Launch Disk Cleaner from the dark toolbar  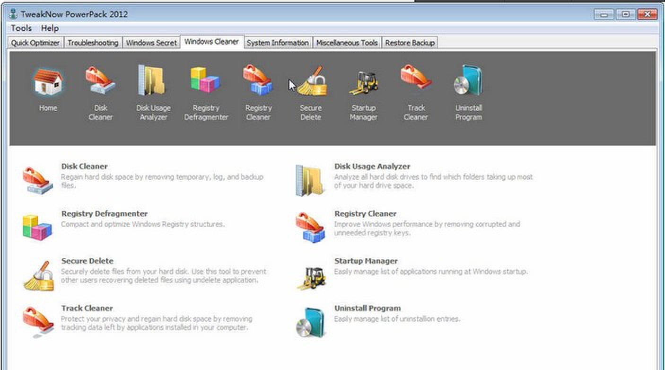pyautogui.click(x=100, y=93)
